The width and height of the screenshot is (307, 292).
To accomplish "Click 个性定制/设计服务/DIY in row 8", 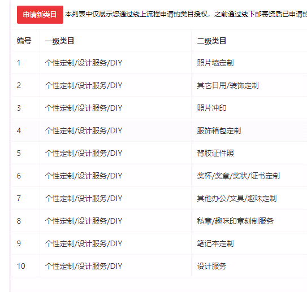I will [x=84, y=221].
